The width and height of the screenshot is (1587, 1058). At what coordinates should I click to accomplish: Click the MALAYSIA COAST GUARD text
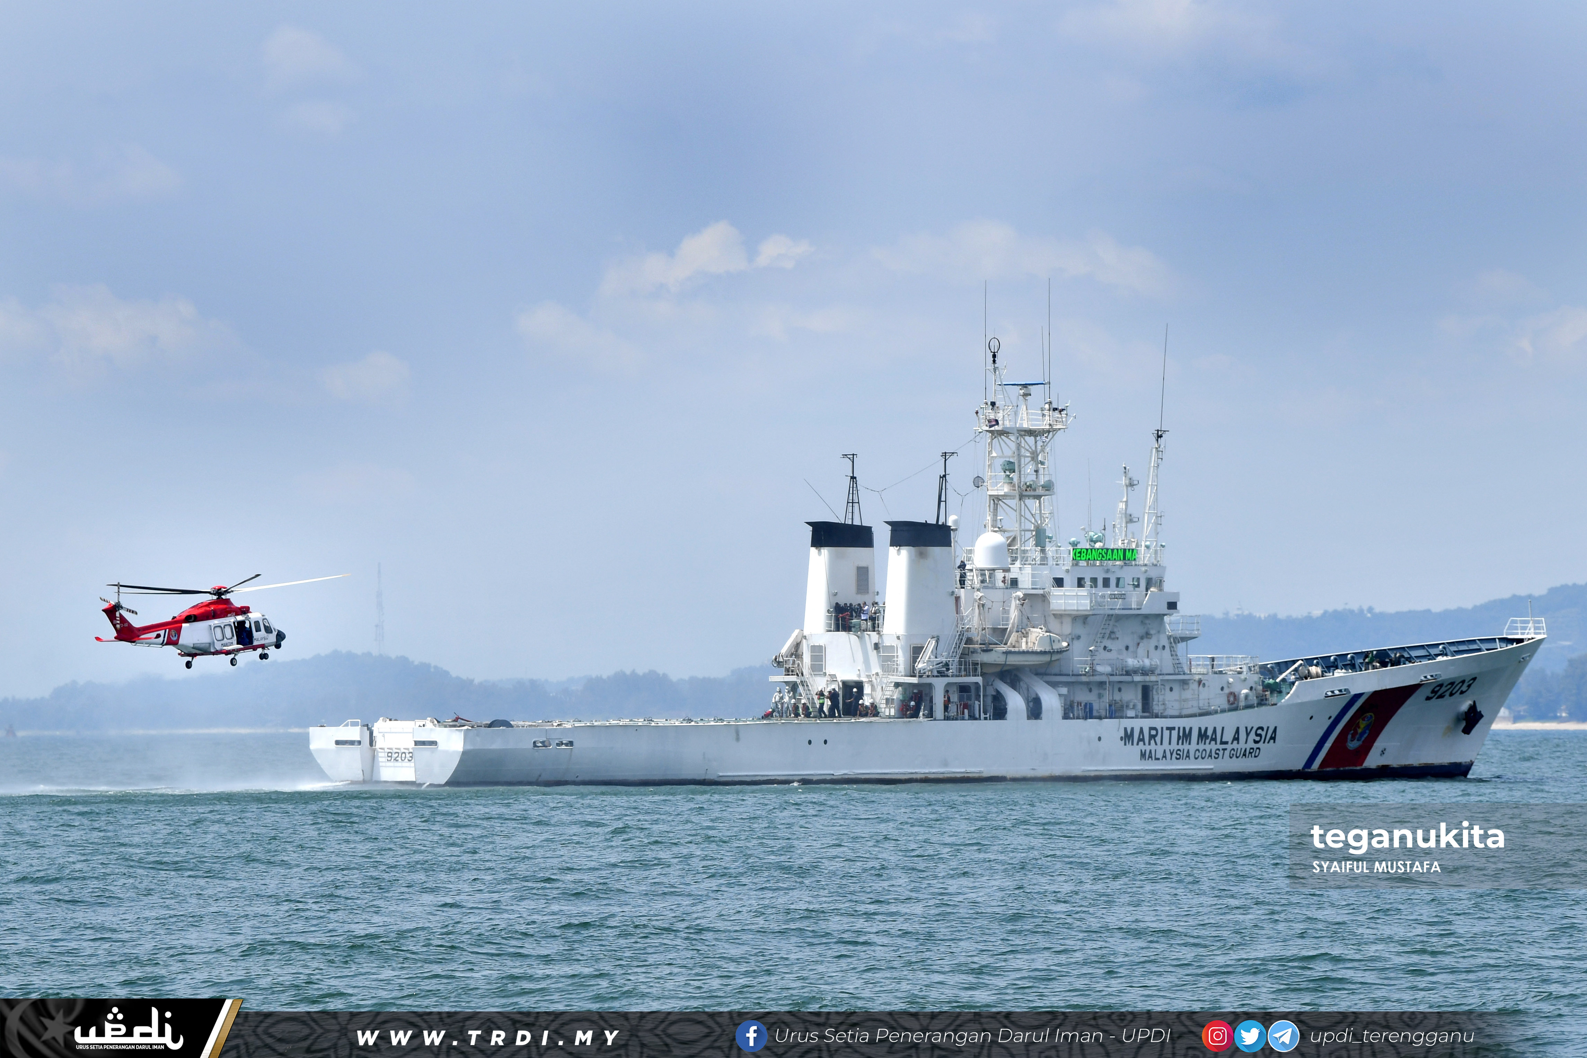[x=1200, y=754]
